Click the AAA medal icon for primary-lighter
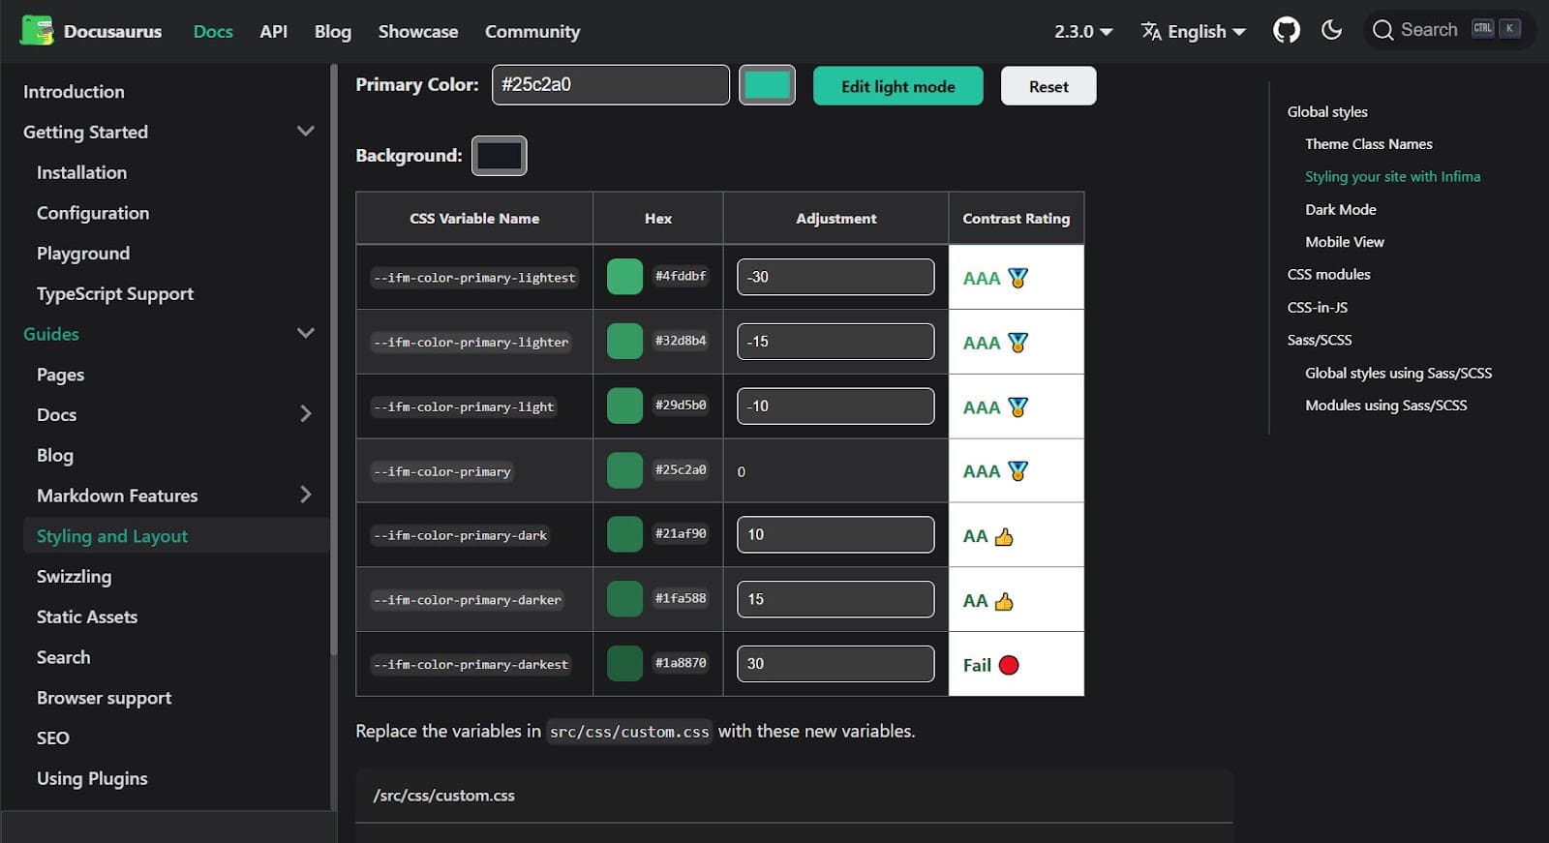The height and width of the screenshot is (843, 1549). 1017,343
